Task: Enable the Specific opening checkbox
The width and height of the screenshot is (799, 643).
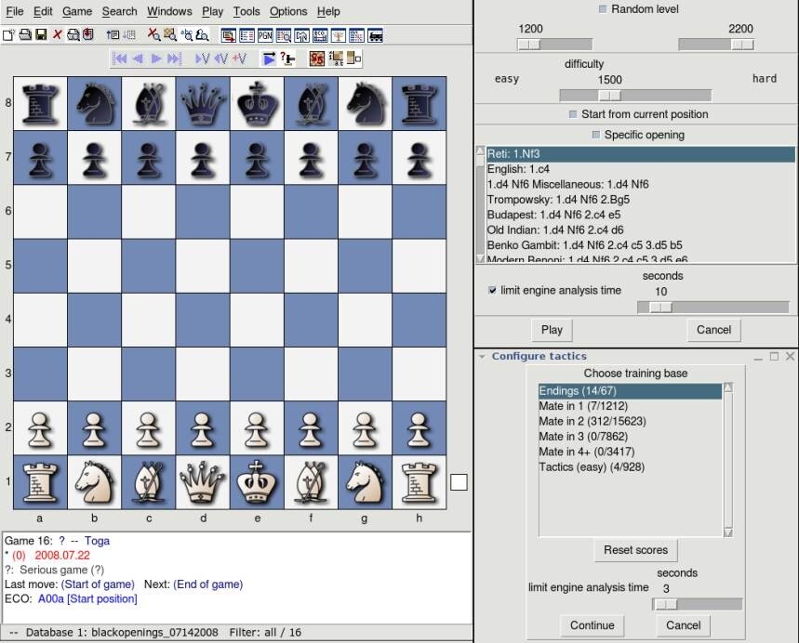Action: click(596, 135)
